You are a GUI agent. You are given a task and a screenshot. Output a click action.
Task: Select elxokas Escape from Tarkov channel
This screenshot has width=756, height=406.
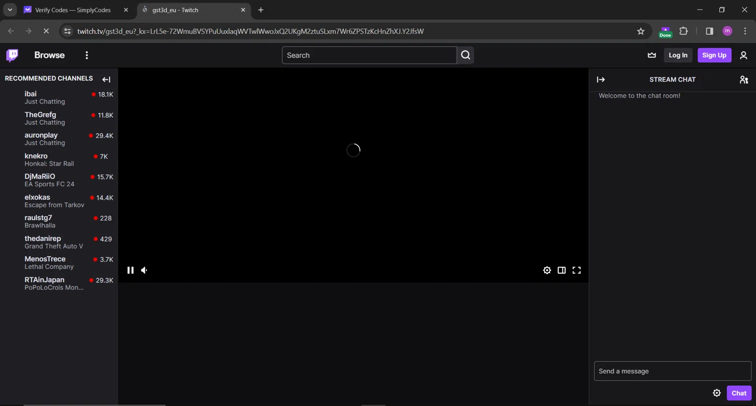click(59, 201)
